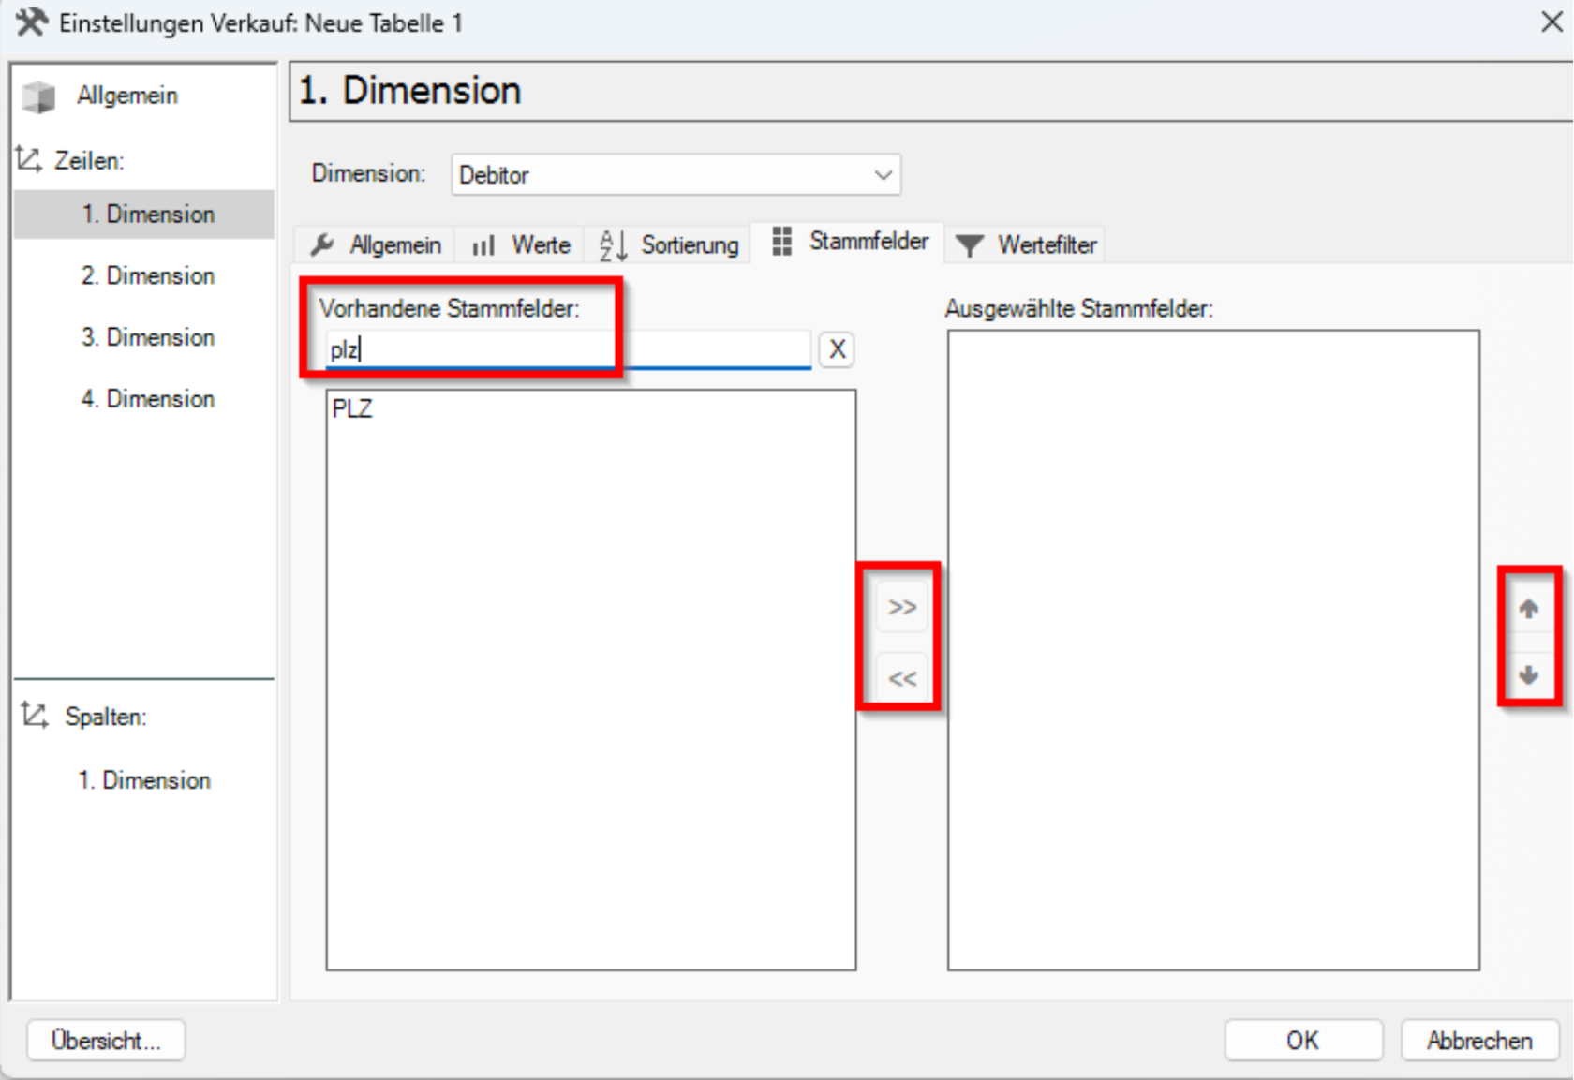Viewport: 1574px width, 1080px height.
Task: Click the bar chart icon on Werte tab
Action: (x=483, y=246)
